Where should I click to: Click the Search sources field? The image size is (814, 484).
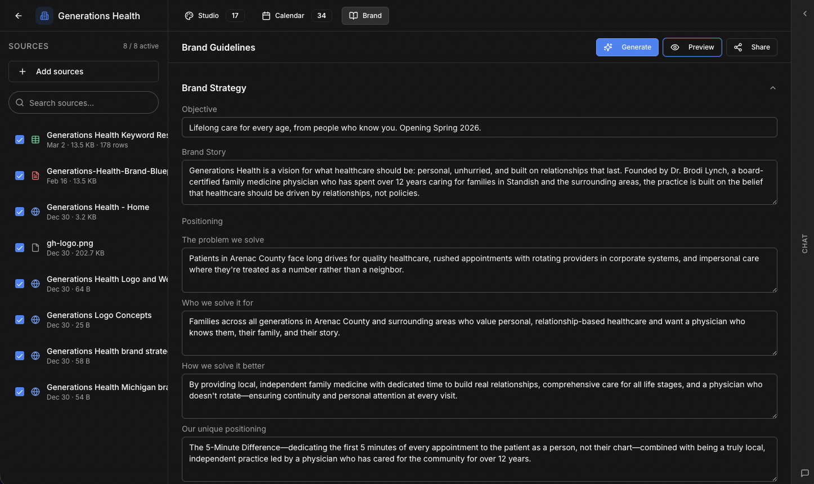(83, 102)
